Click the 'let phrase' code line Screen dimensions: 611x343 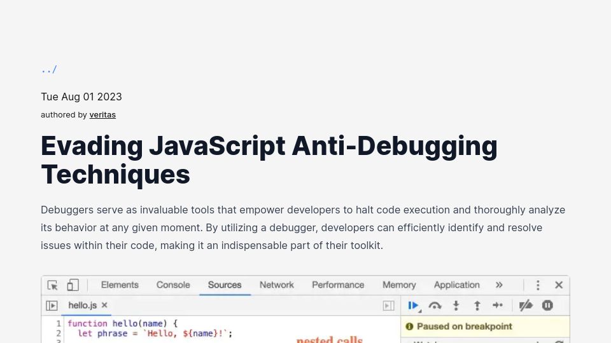click(x=155, y=333)
